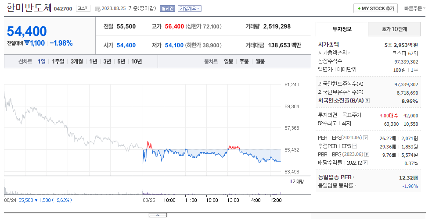
Task: Click the calendar icon before 2023.08.25
Action: click(97, 9)
